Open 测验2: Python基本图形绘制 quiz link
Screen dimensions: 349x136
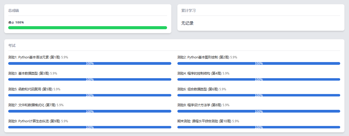[203, 57]
